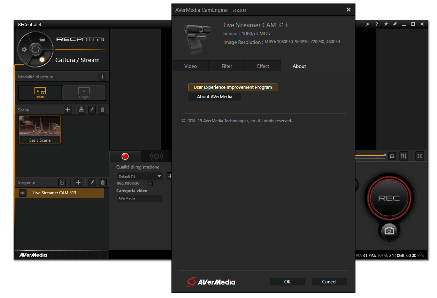This screenshot has height=298, width=437.
Task: Click the webcam image in CamEngine
Action: pos(198,39)
